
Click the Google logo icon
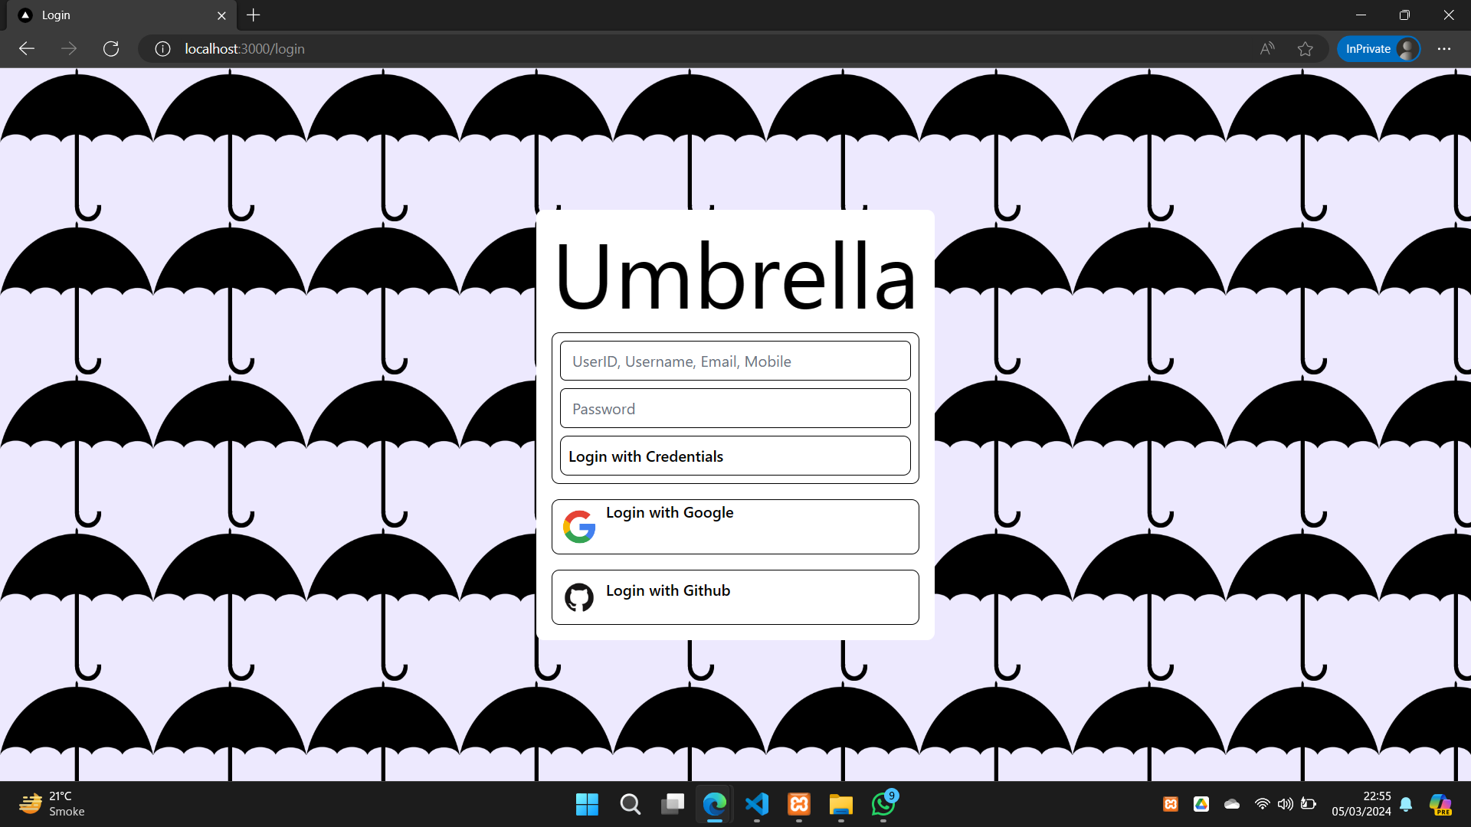coord(579,527)
